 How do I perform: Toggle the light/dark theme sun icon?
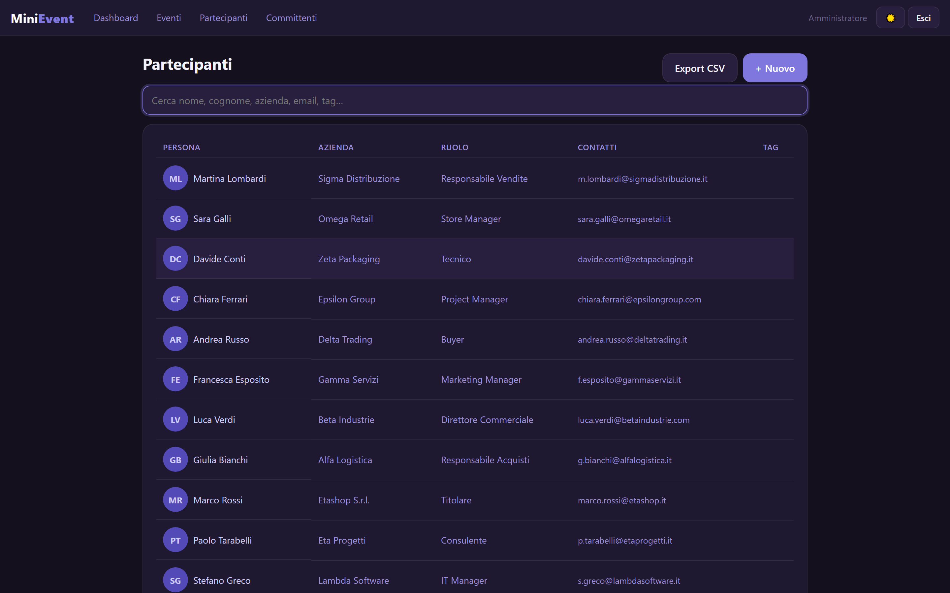point(890,18)
